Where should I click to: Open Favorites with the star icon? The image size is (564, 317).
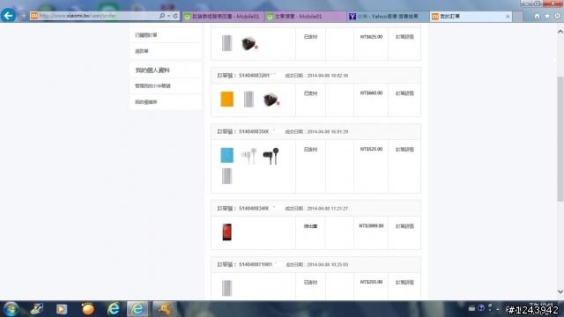[x=547, y=16]
